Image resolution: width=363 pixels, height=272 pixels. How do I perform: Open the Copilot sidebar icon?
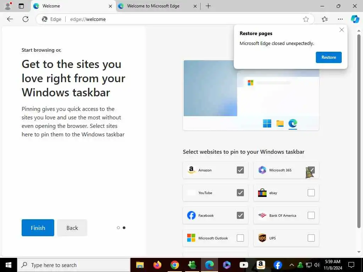(x=355, y=19)
